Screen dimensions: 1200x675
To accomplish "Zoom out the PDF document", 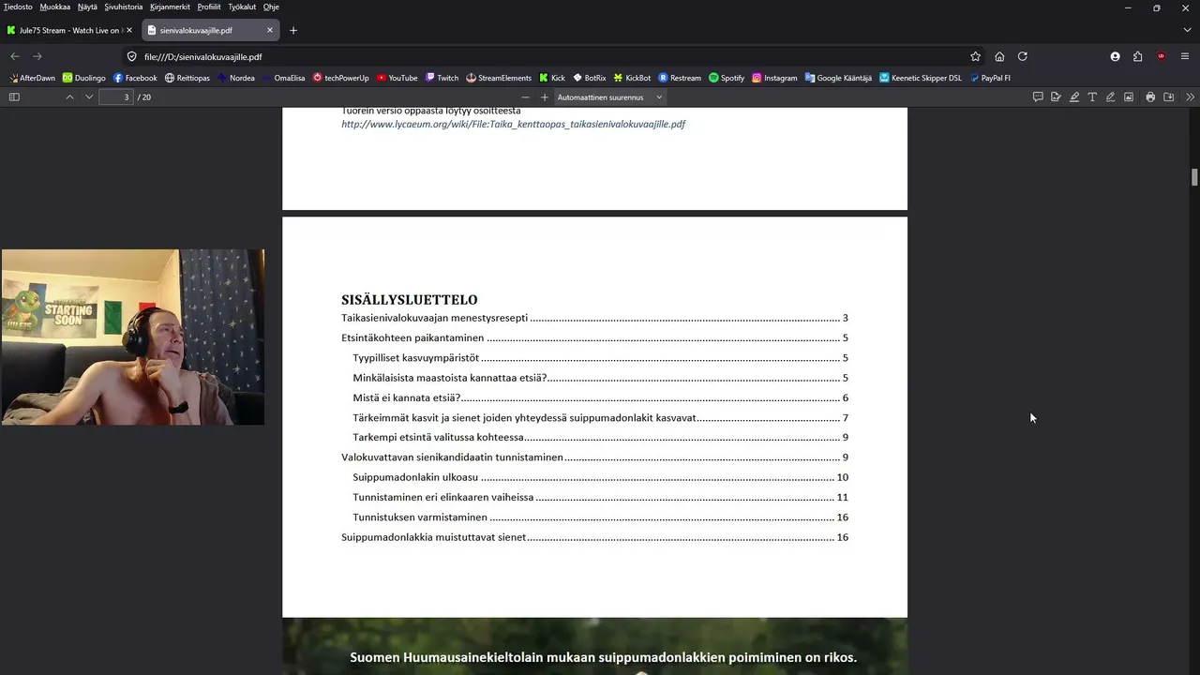I will click(525, 97).
